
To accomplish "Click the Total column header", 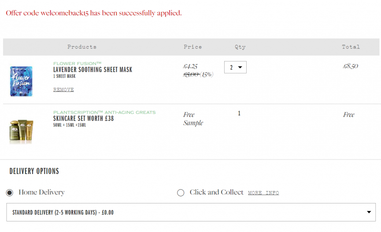I will click(351, 47).
